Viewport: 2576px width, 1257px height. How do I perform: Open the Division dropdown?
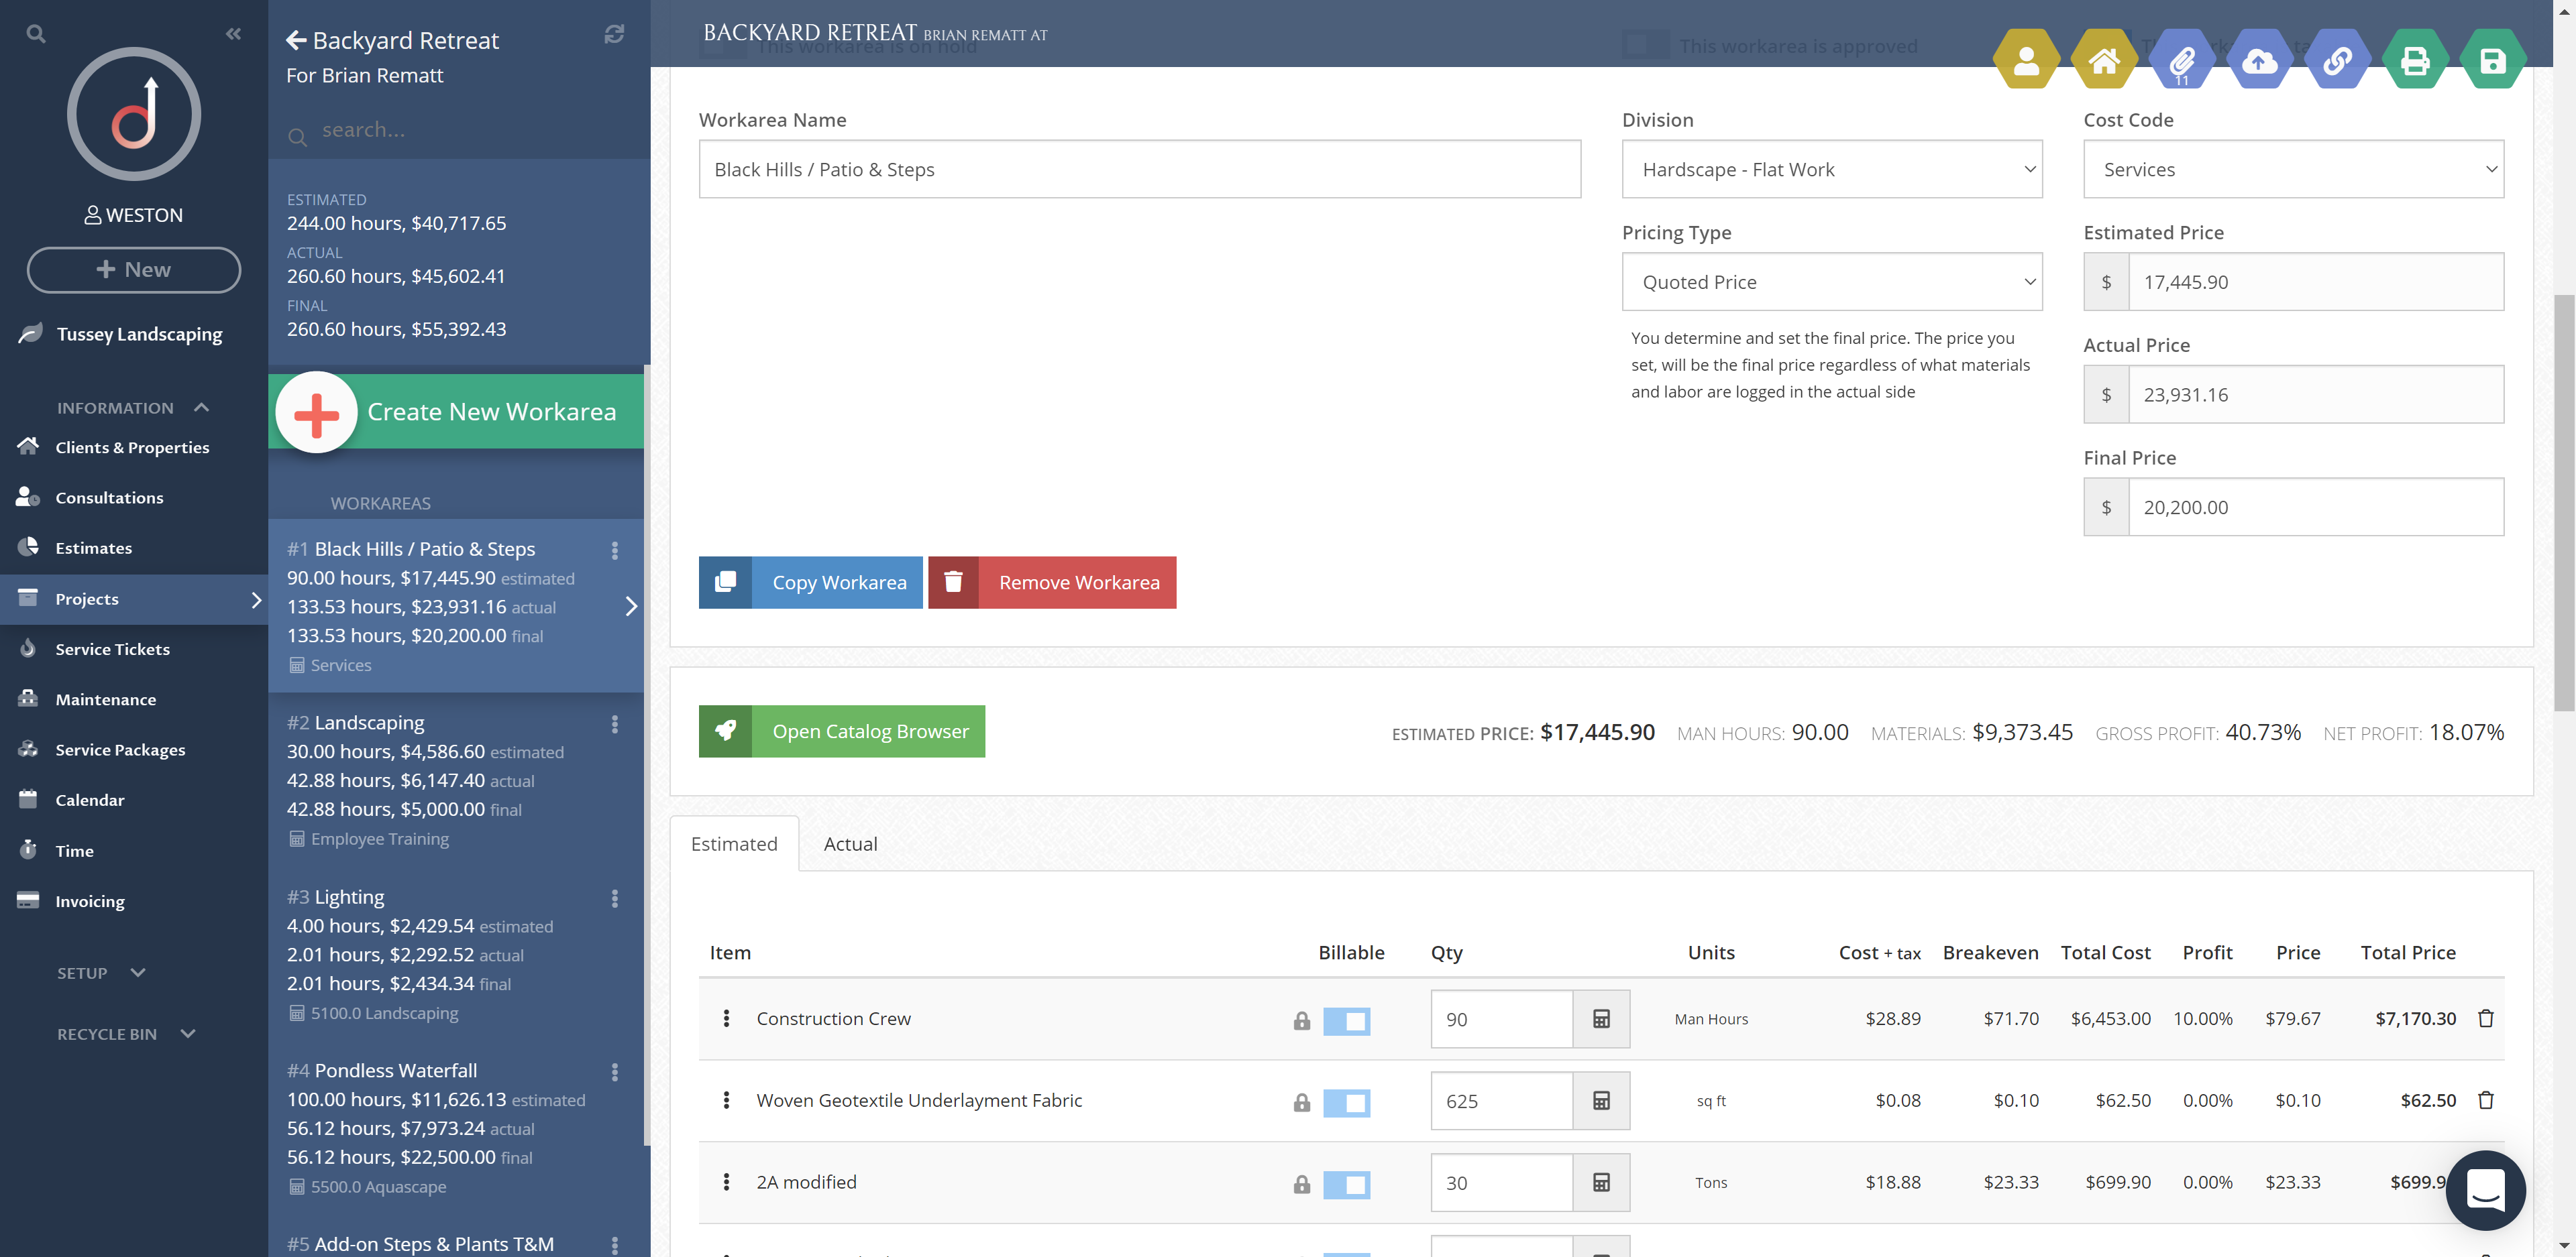click(x=1831, y=170)
